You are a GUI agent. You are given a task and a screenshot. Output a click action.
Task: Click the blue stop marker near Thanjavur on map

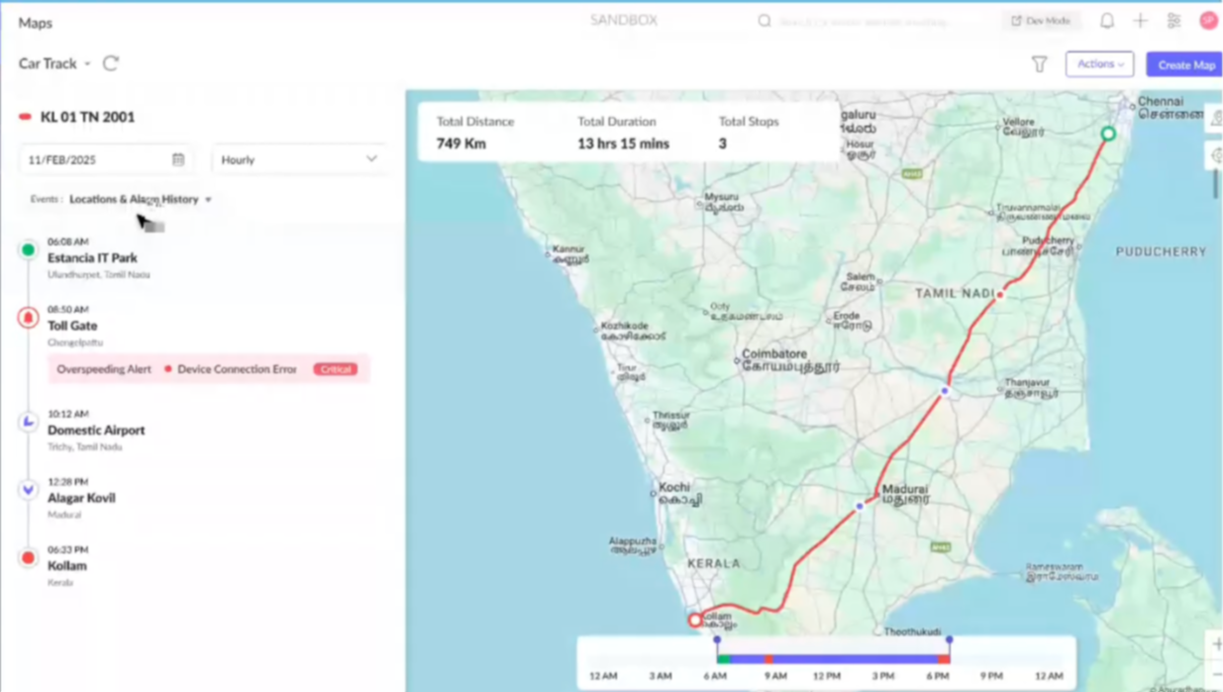(945, 391)
